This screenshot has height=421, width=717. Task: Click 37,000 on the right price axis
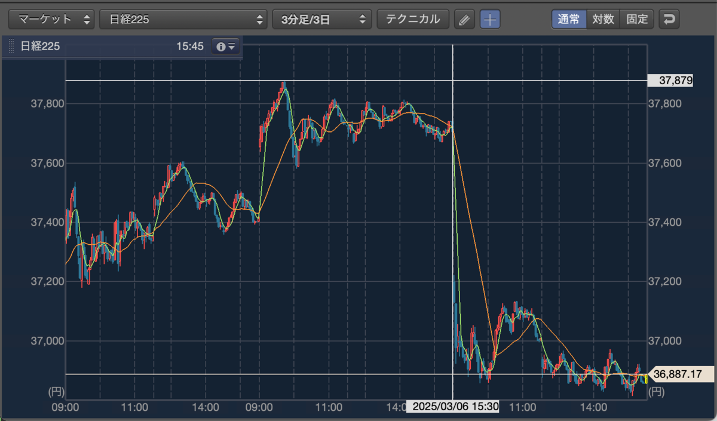click(x=665, y=340)
